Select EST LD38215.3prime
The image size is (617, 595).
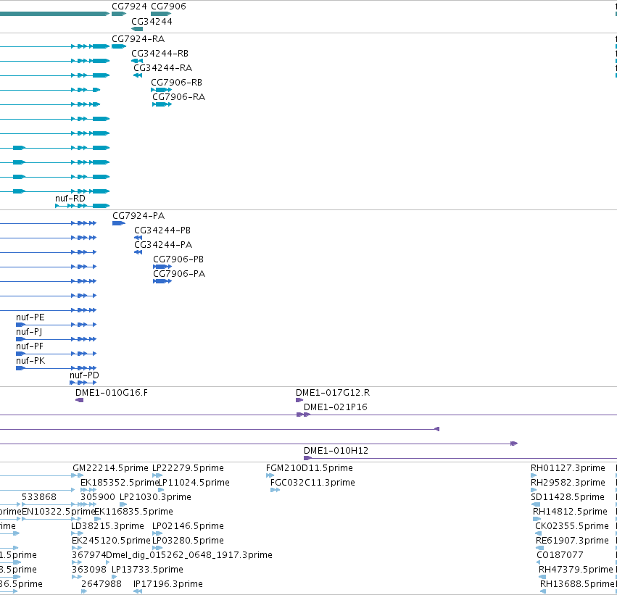[x=77, y=533]
